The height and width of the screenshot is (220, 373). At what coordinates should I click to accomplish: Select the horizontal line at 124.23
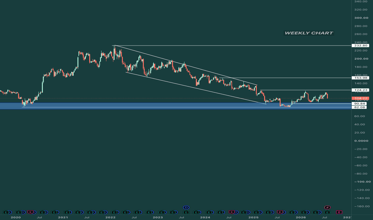(306, 90)
